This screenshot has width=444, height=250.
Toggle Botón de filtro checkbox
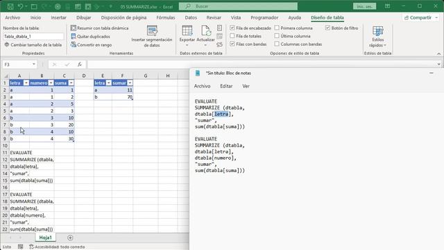(x=327, y=28)
